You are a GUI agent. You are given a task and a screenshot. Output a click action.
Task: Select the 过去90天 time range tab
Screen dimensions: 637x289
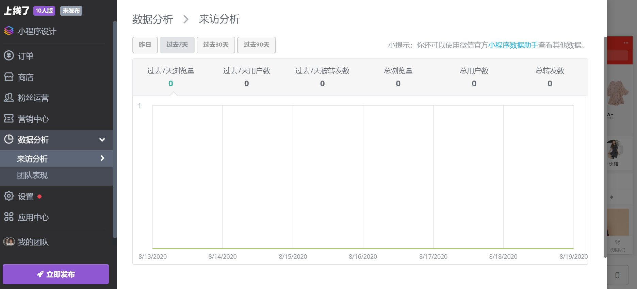[257, 45]
